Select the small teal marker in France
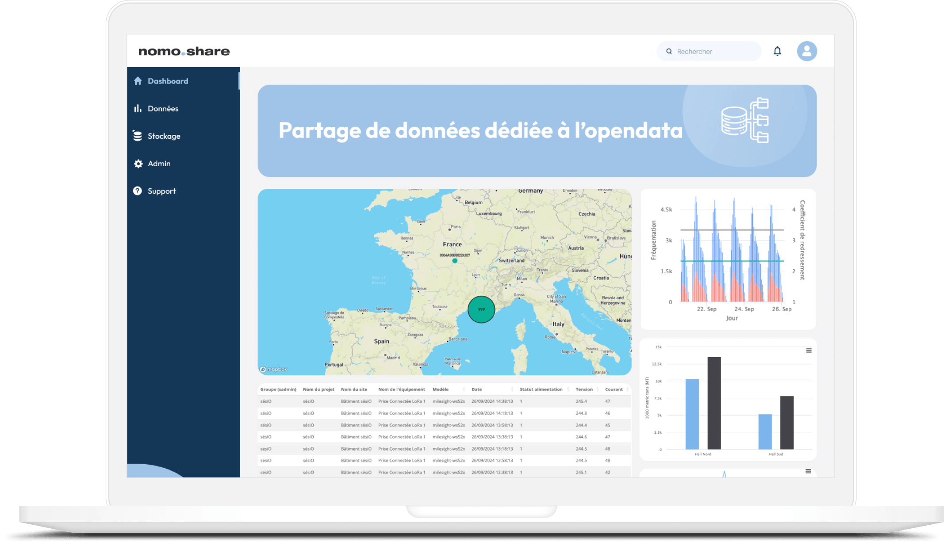 tap(455, 261)
